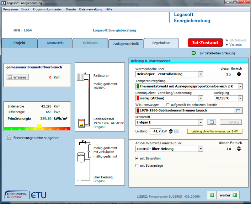Open the Auslegung 70/55°C dropdown

tap(240, 98)
